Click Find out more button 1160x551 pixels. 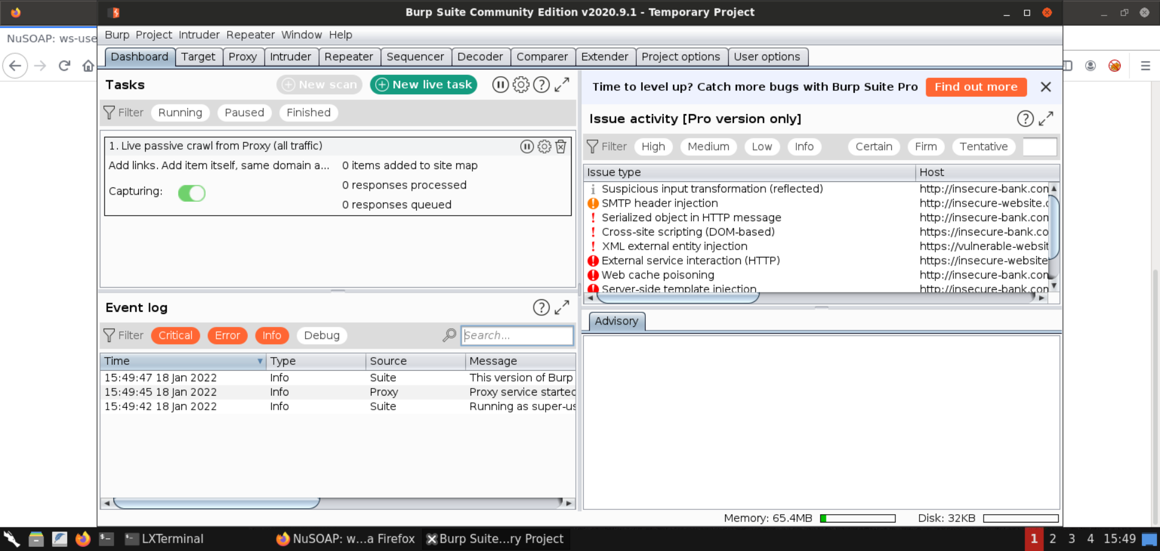(976, 87)
